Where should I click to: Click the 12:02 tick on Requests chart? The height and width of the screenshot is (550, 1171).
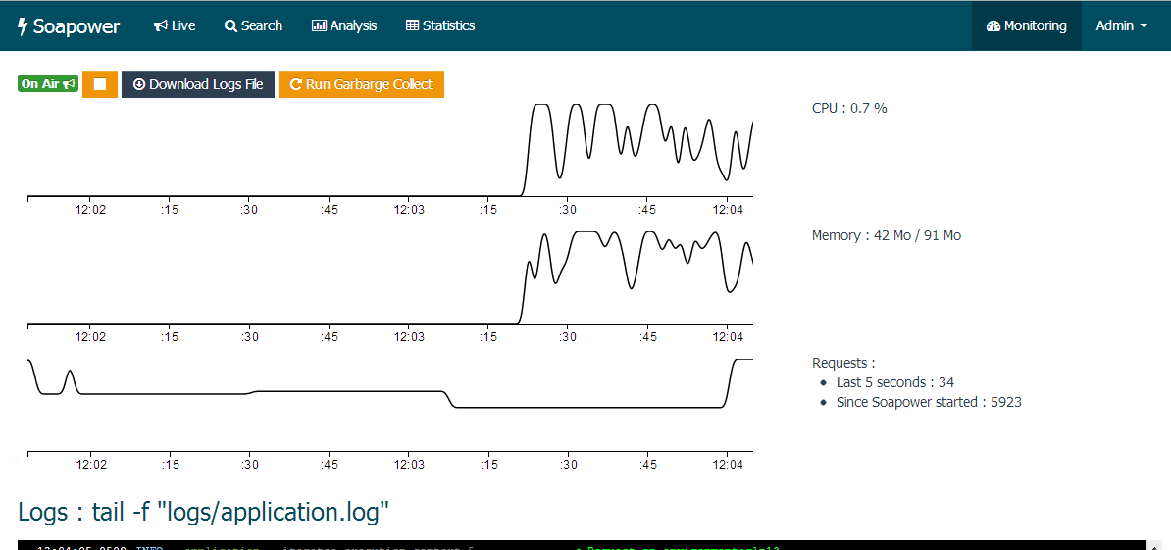[x=90, y=464]
